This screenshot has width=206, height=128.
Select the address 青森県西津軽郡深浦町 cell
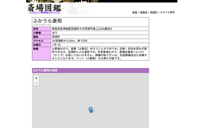coord(100,29)
